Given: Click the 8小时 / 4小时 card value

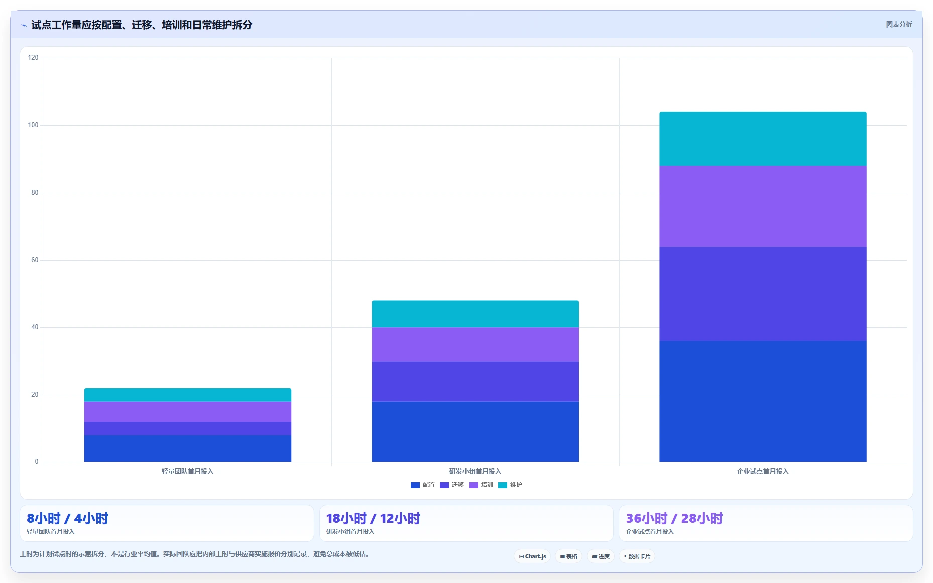Looking at the screenshot, I should (x=67, y=518).
